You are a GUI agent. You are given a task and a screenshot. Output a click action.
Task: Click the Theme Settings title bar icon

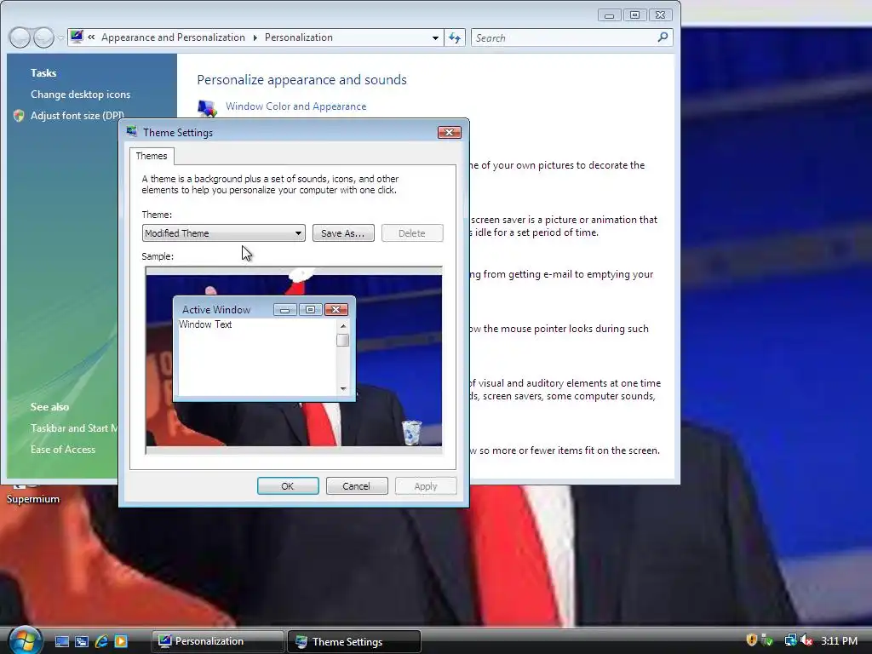pos(132,132)
